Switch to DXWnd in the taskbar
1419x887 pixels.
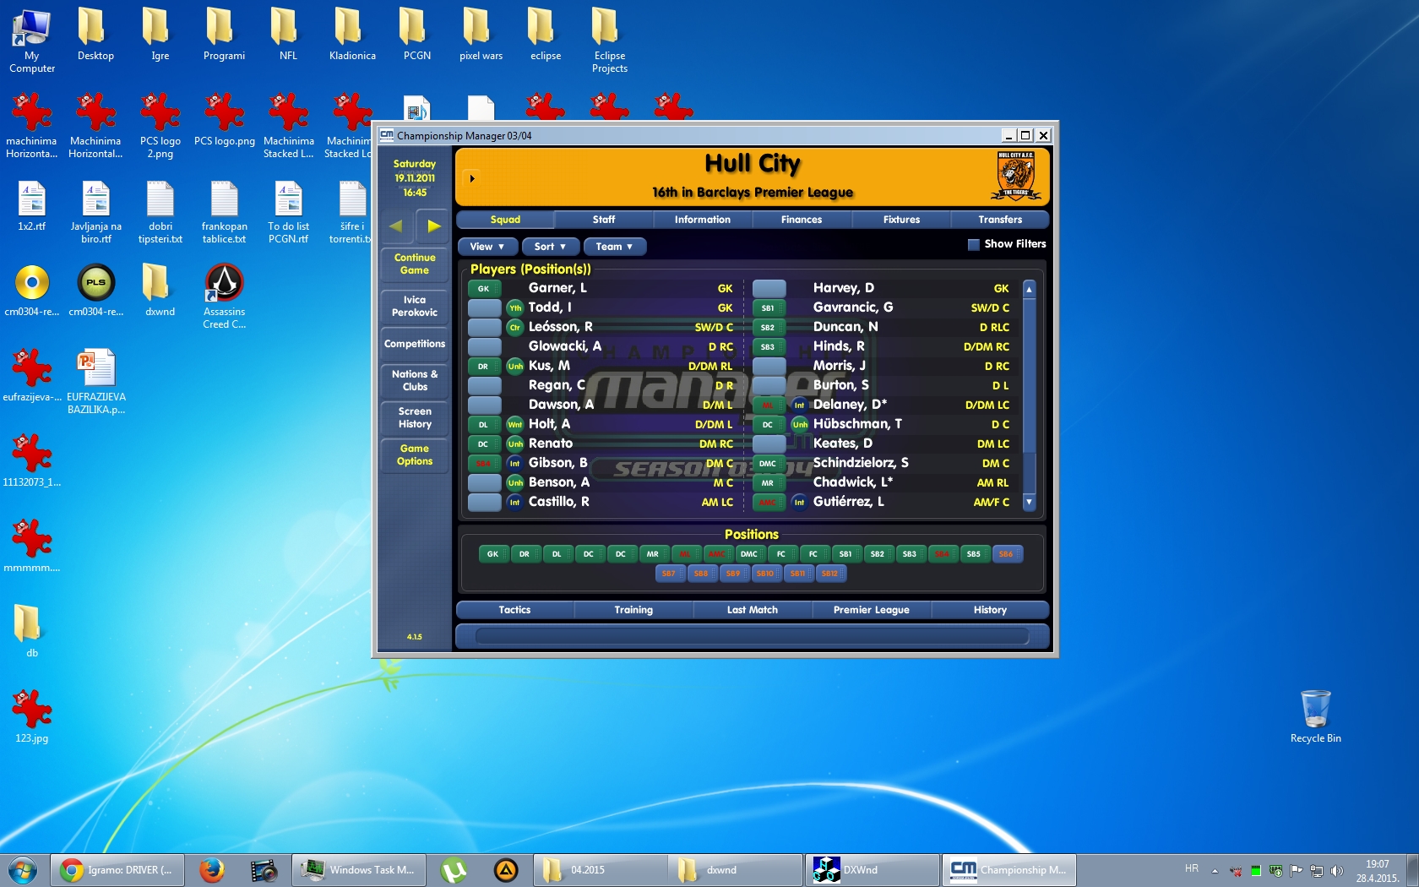click(871, 870)
